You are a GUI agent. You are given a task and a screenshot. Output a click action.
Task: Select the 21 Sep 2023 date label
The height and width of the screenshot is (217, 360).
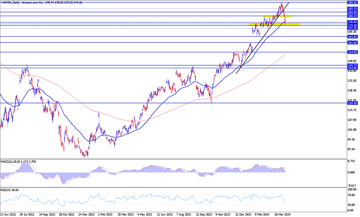tap(204, 214)
